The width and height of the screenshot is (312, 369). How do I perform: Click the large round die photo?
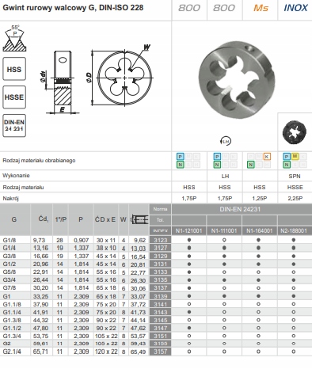pos(237,79)
